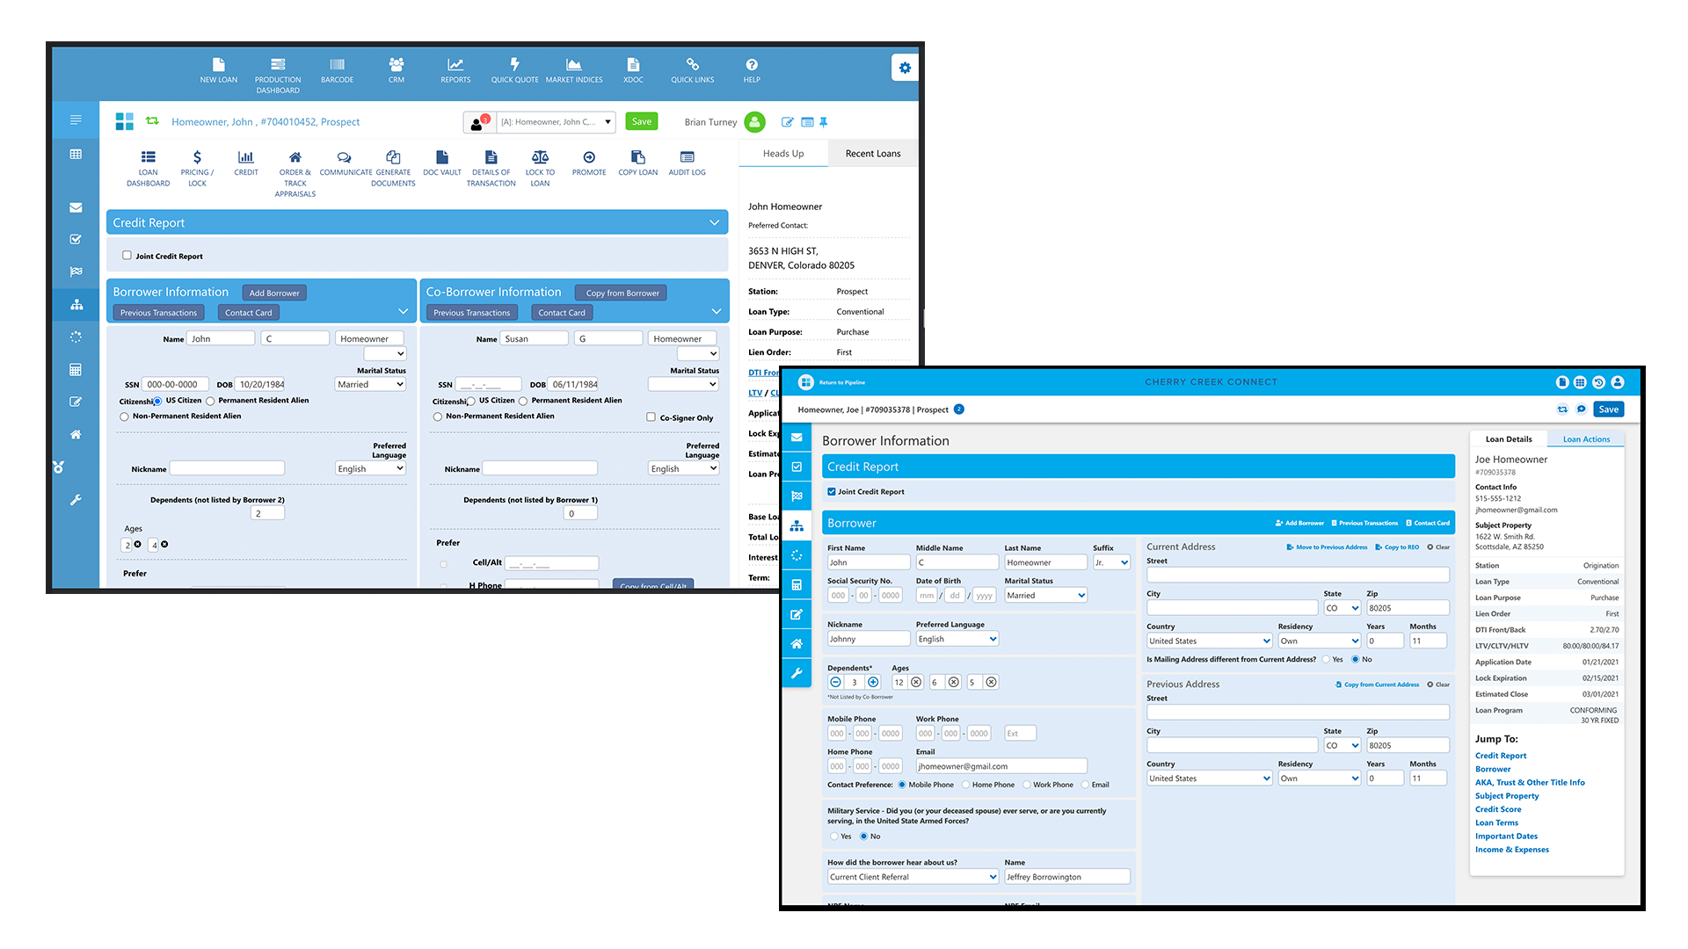Open QUICK LINKS chain icon
This screenshot has height=949, width=1688.
693,70
